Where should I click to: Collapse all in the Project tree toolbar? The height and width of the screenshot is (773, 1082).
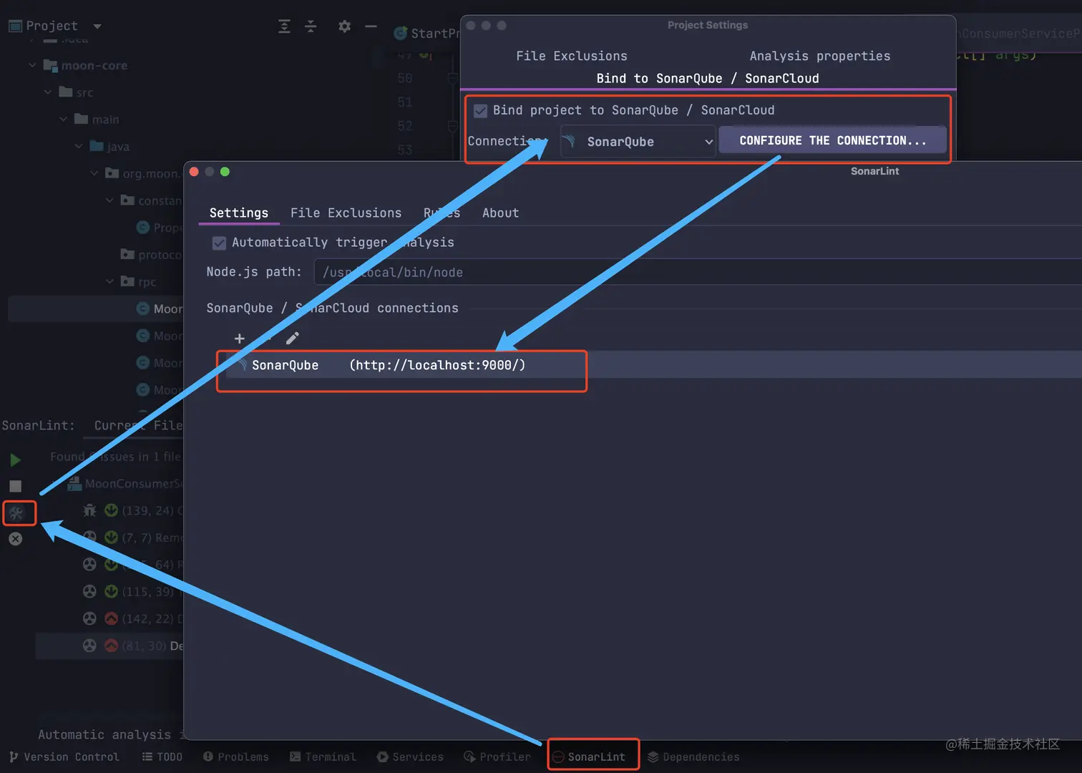311,26
